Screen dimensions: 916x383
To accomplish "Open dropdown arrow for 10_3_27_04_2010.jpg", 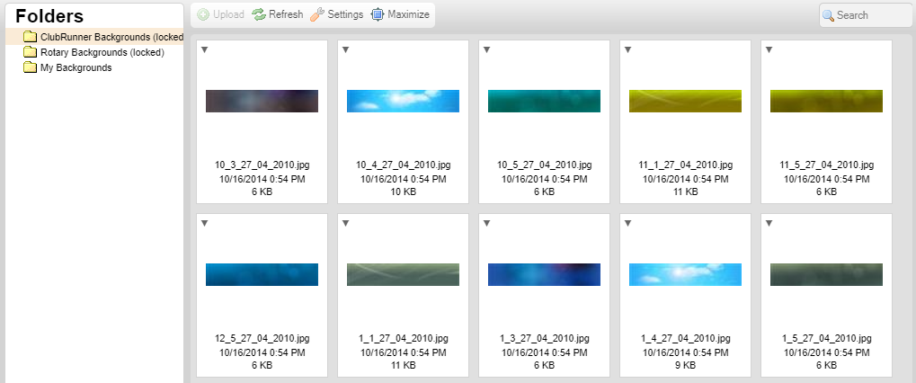I will tap(204, 50).
